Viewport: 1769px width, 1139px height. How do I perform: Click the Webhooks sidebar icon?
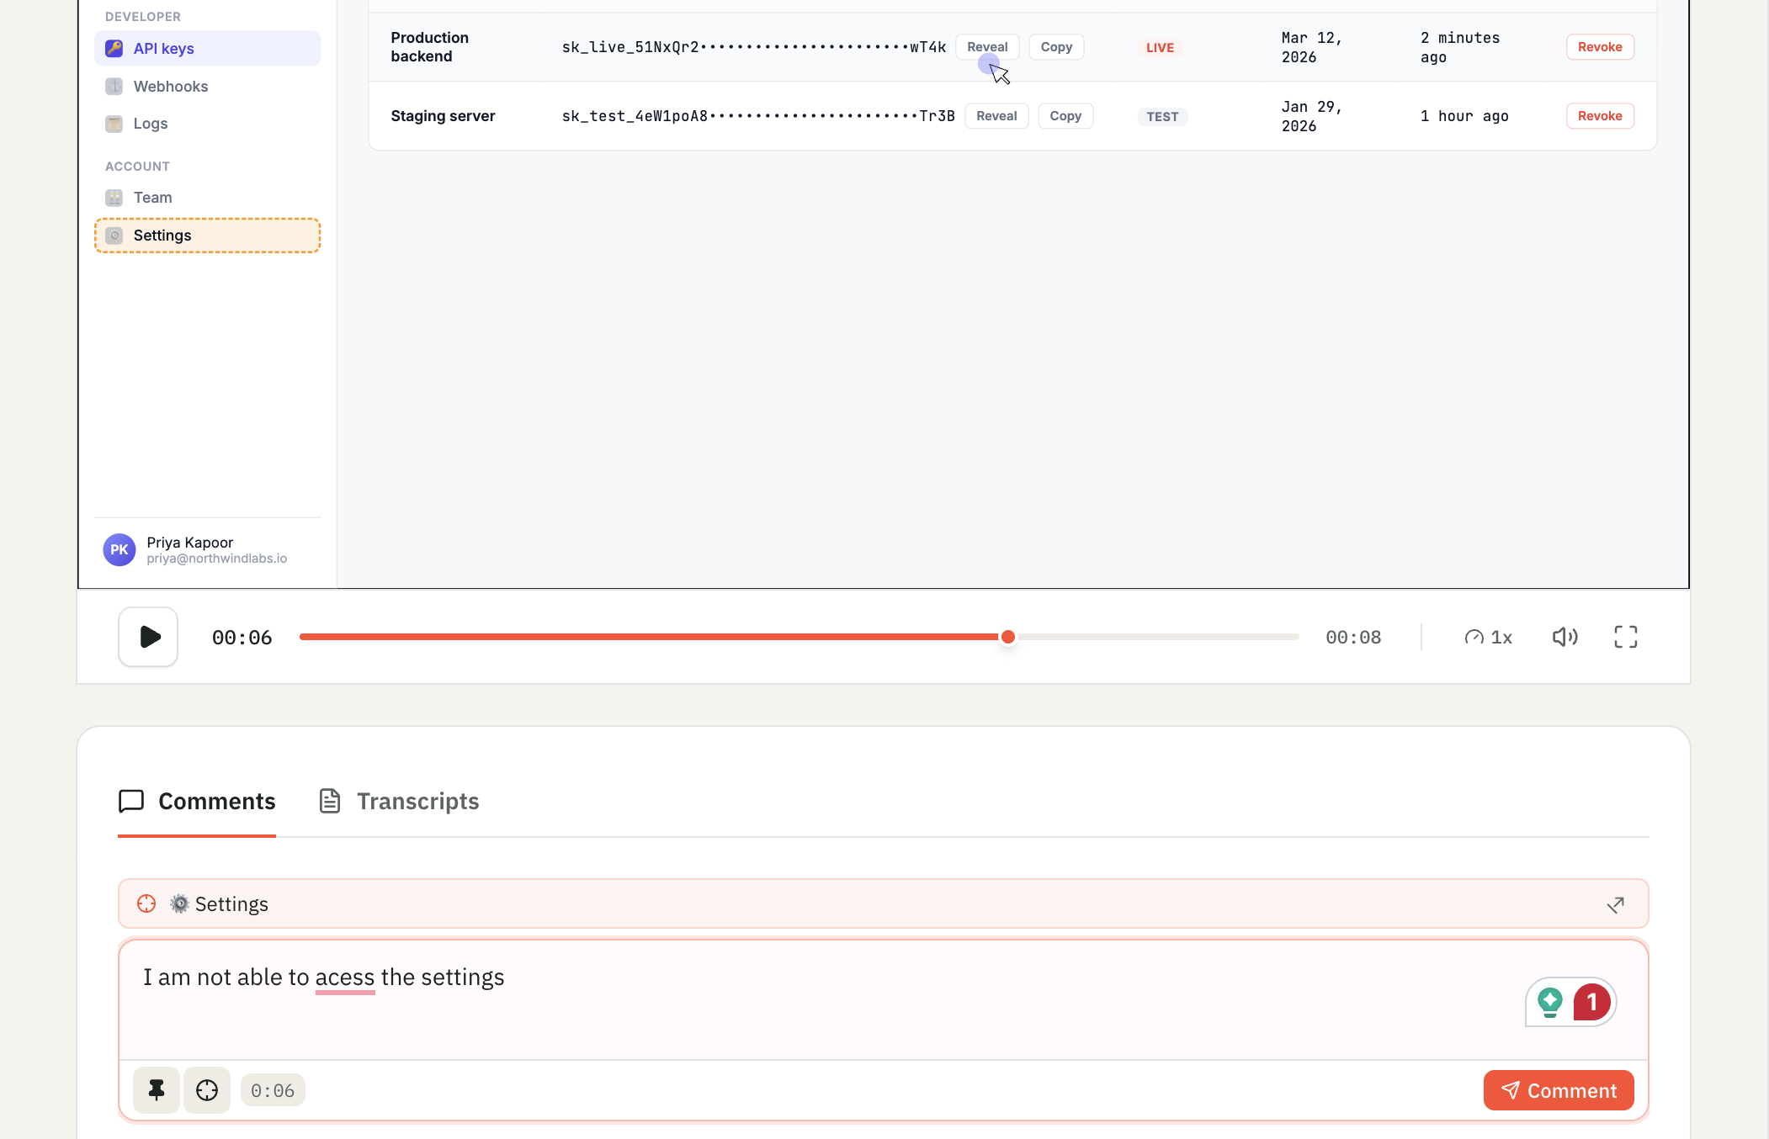point(114,87)
